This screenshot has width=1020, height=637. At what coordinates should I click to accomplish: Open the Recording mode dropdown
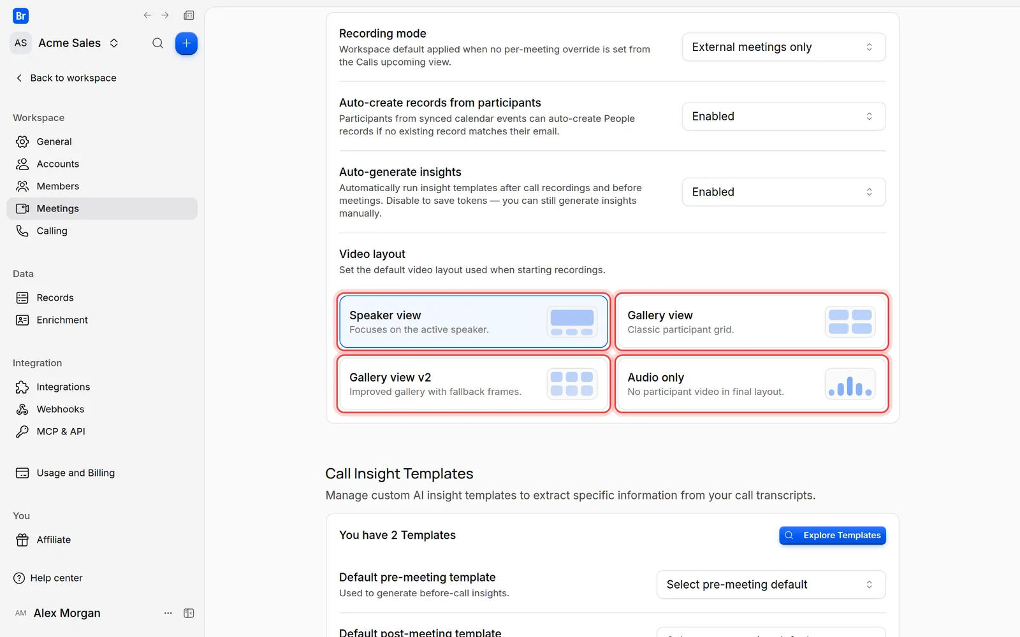pos(783,47)
